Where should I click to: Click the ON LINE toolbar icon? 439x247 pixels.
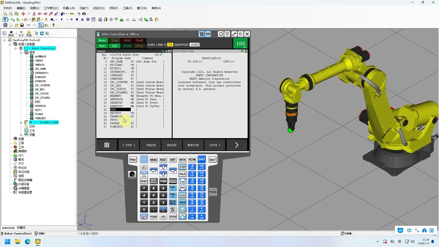151,20
